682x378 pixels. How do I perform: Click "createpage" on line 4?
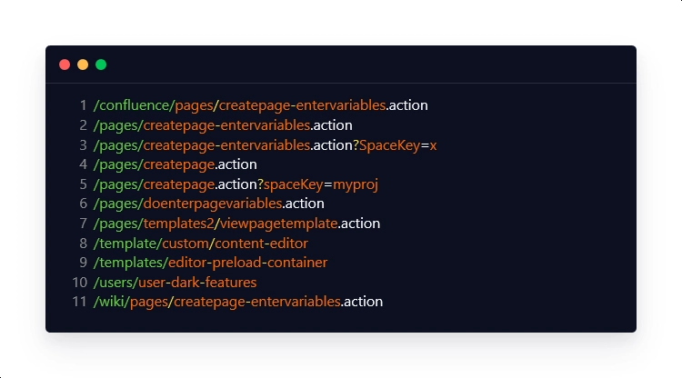pyautogui.click(x=180, y=164)
